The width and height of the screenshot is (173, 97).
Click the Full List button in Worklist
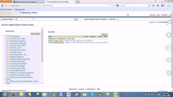pos(104,34)
